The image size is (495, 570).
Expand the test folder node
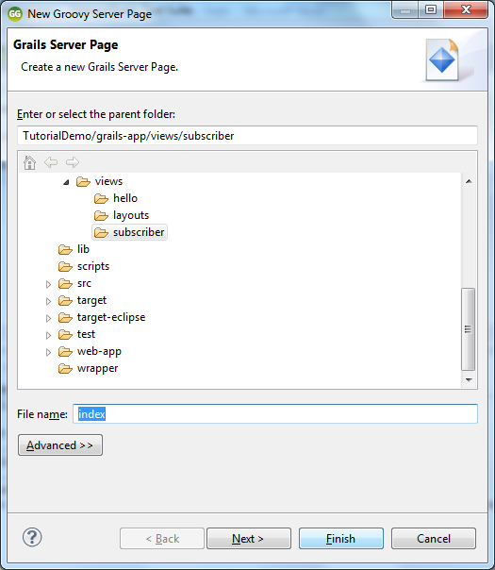(48, 335)
